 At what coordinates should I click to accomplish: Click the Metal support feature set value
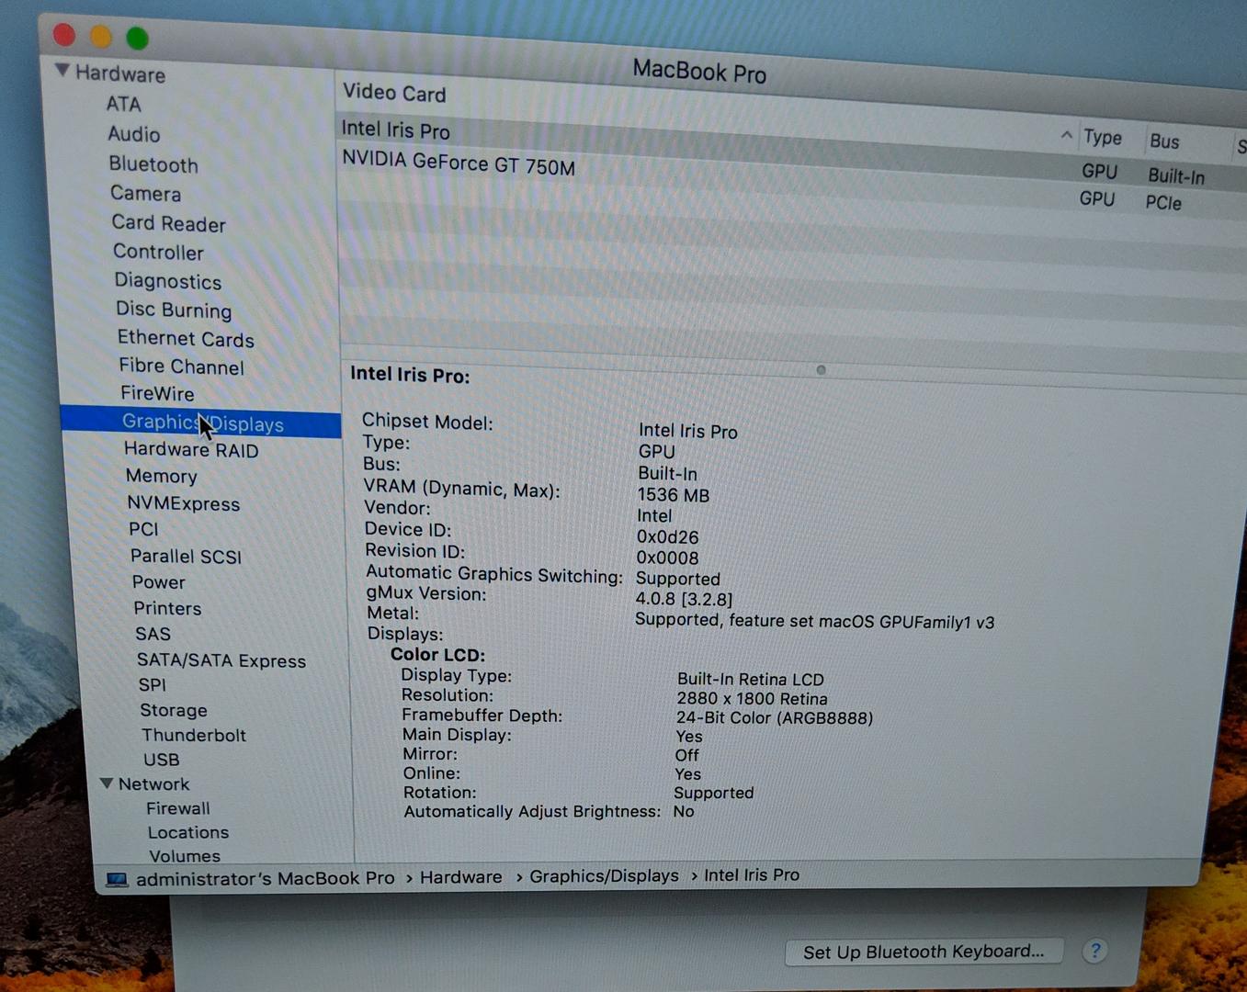[814, 621]
